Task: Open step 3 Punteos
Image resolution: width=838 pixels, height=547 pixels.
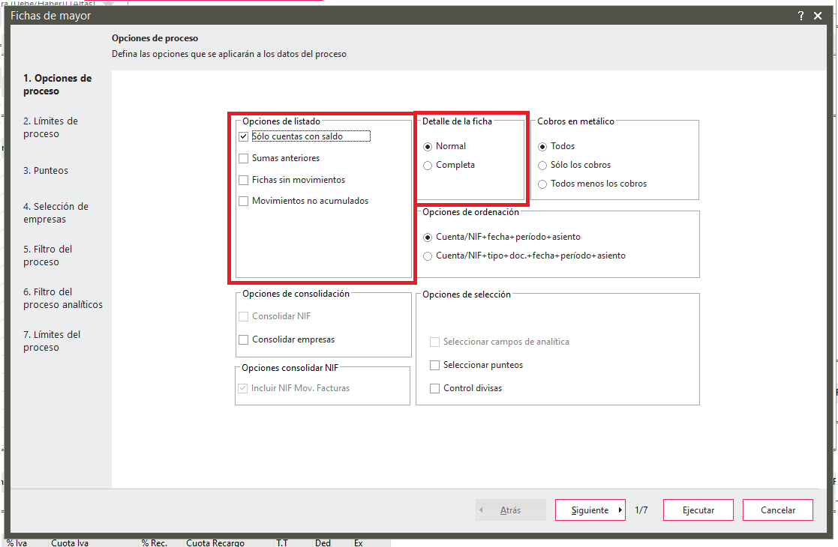Action: [46, 171]
